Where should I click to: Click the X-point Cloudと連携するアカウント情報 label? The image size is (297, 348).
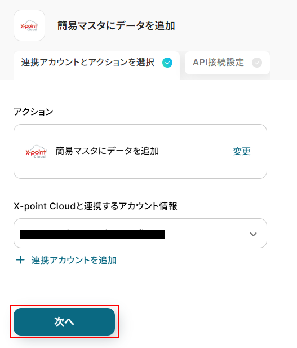coord(95,206)
